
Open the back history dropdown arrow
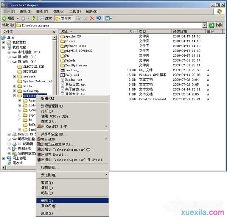(18, 19)
